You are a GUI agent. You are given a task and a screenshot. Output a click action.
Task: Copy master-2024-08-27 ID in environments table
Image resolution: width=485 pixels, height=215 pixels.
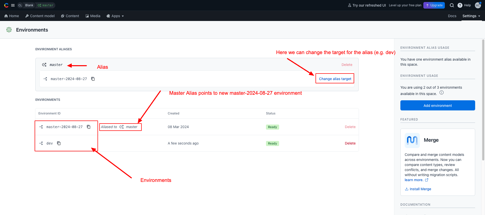click(89, 127)
